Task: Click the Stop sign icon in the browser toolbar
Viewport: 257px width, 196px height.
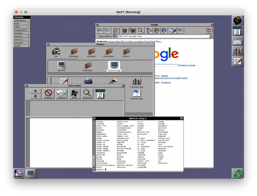Action: point(209,30)
